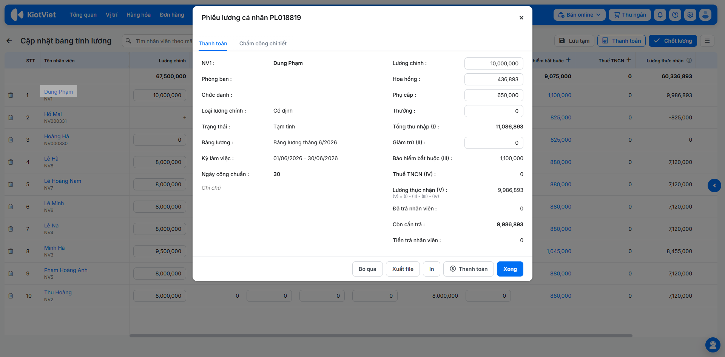Open the settings gear in header
Viewport: 725px width, 357px height.
tap(690, 15)
